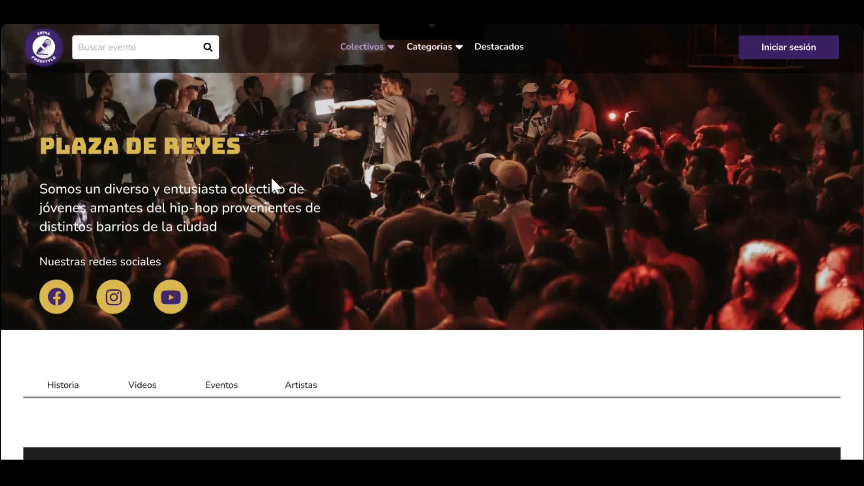Switch to the Historia tab
This screenshot has width=864, height=486.
63,385
